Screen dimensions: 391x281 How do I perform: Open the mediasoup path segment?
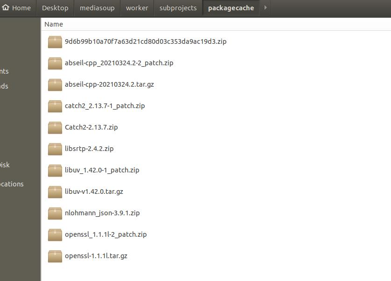pyautogui.click(x=97, y=8)
